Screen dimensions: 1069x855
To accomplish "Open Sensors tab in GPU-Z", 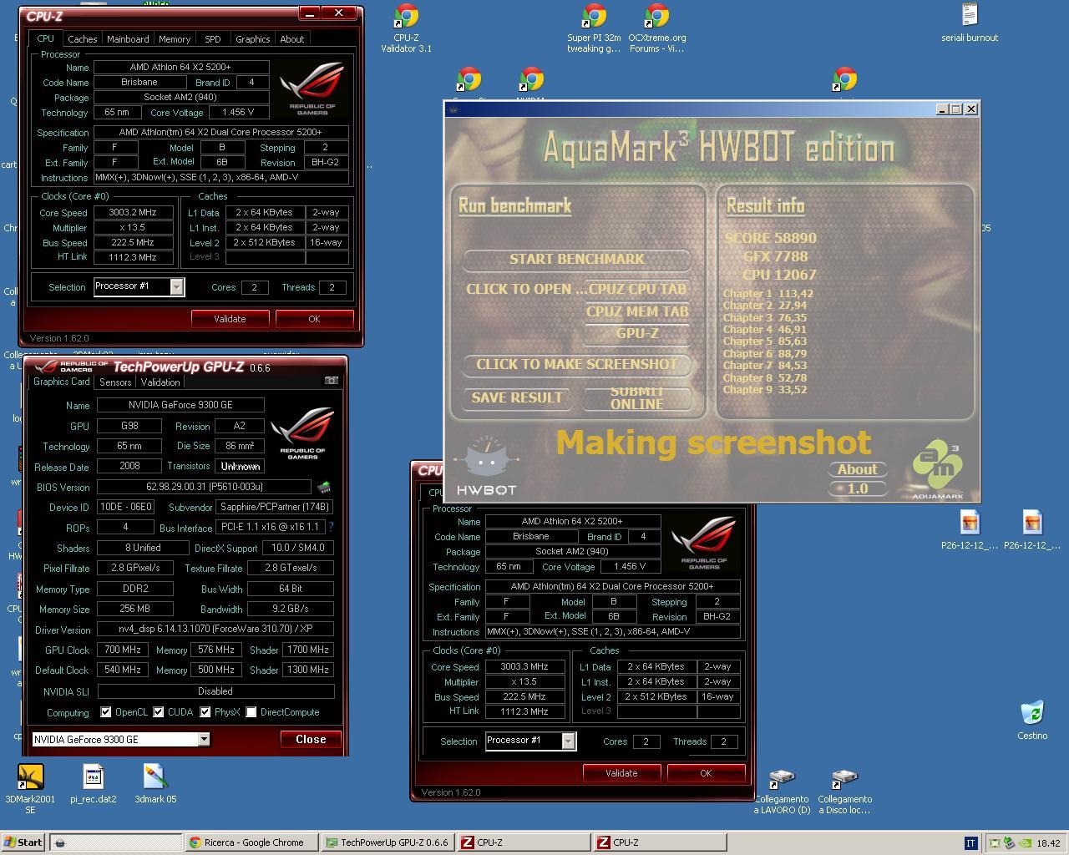I will point(115,382).
